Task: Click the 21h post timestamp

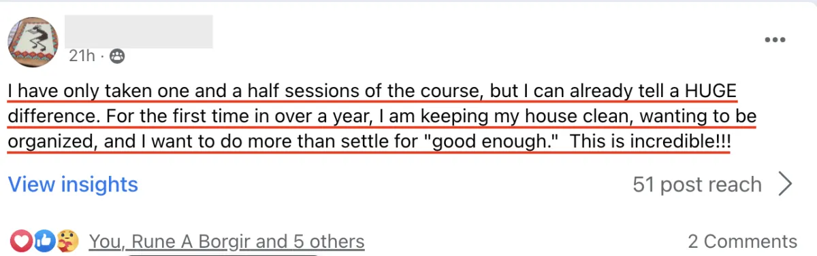Action: pyautogui.click(x=82, y=56)
